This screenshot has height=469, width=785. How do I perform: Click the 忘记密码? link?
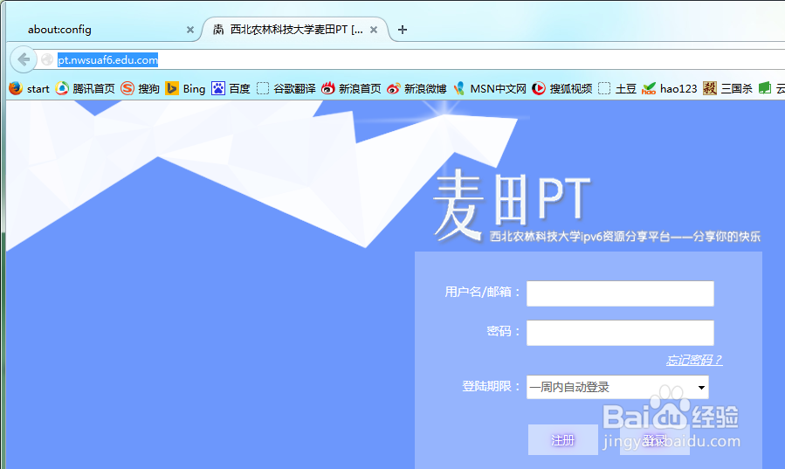(x=694, y=360)
